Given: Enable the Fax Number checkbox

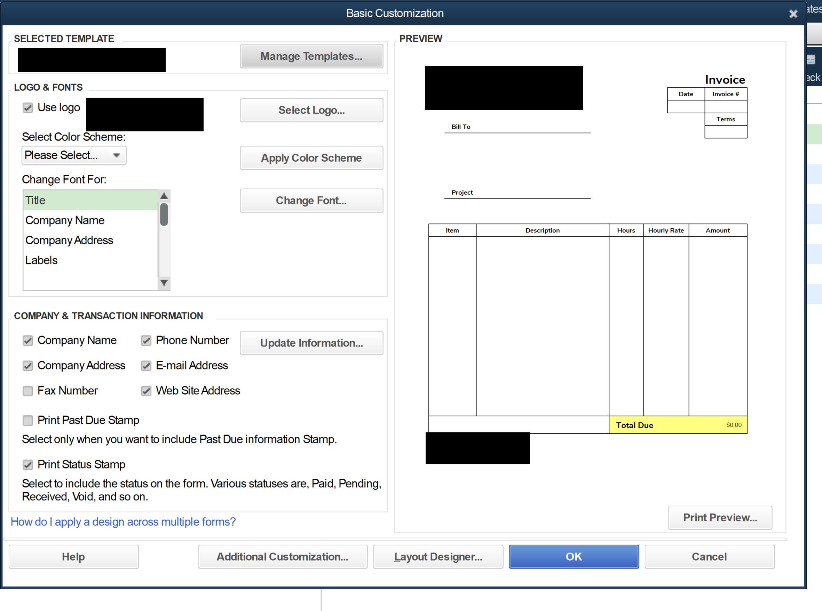Looking at the screenshot, I should tap(28, 391).
